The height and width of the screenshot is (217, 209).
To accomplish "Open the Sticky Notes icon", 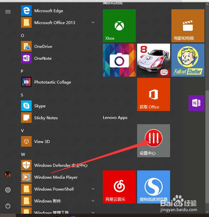I will click(x=26, y=118).
